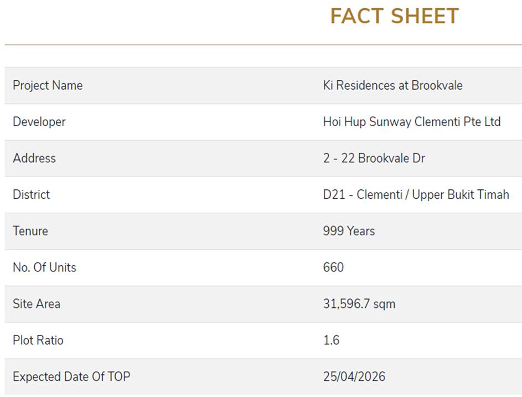Click the 2 - 22 Brookvale Dr address
The image size is (522, 397).
(x=374, y=158)
